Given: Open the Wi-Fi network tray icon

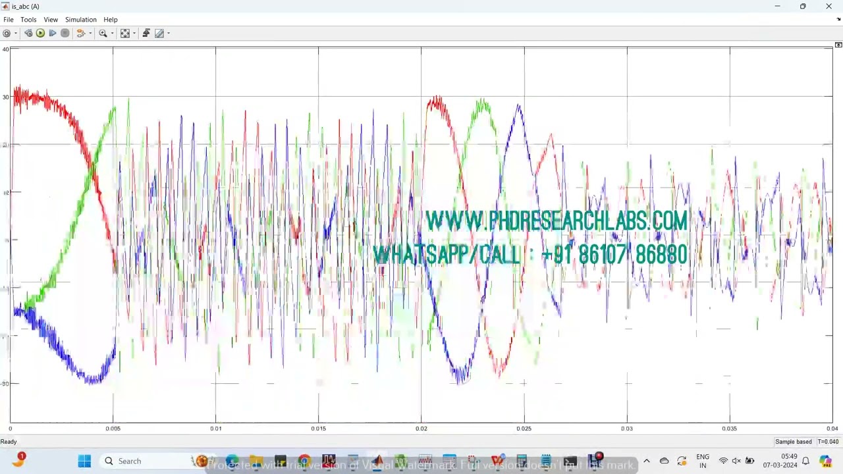Looking at the screenshot, I should [x=723, y=461].
